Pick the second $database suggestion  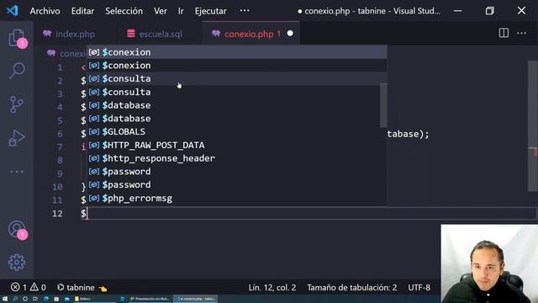pos(237,119)
